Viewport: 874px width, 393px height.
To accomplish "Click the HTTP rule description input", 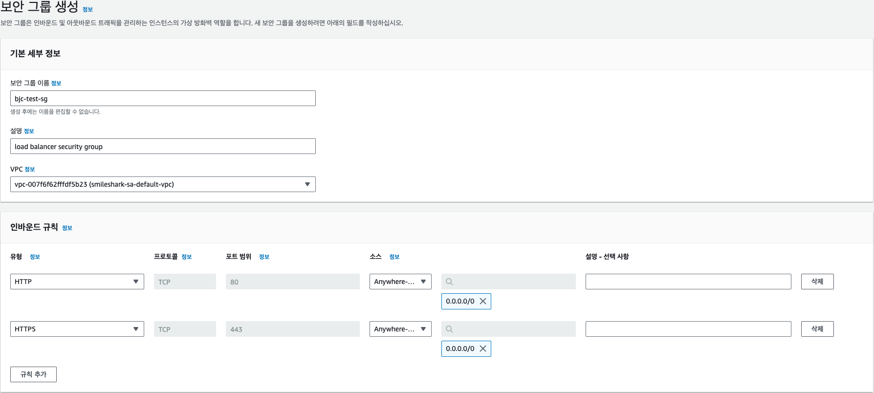I will click(688, 282).
